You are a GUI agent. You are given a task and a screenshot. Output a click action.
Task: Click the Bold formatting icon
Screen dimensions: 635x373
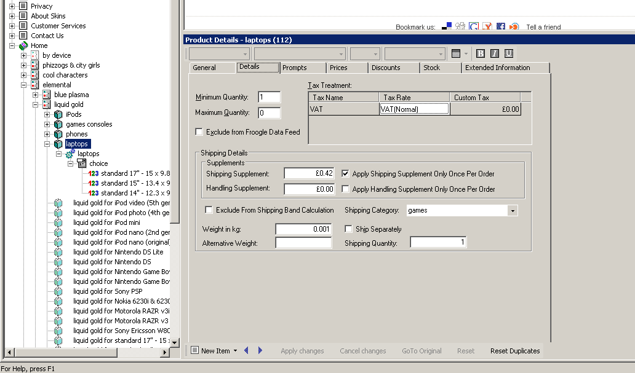(481, 53)
